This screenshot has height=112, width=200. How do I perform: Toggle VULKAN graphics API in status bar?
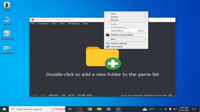[x=34, y=95]
